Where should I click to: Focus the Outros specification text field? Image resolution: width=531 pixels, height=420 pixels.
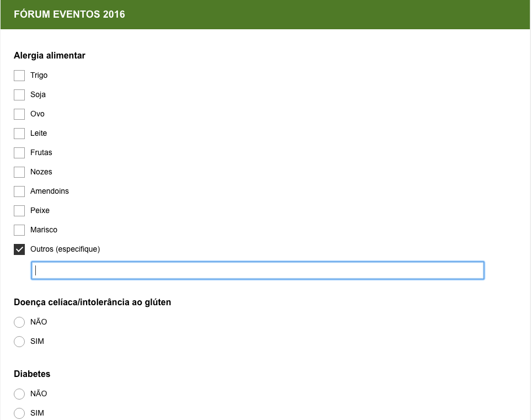click(258, 270)
